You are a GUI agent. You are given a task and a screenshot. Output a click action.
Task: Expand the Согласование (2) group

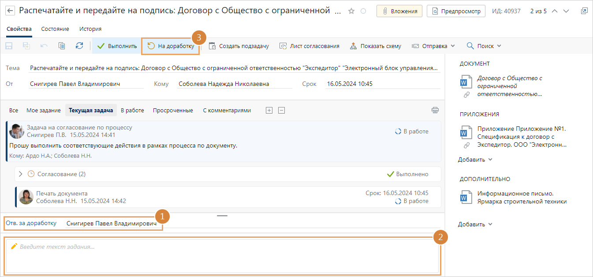pos(20,174)
